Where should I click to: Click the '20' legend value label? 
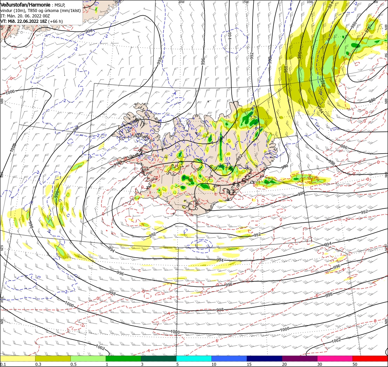coord(284,365)
